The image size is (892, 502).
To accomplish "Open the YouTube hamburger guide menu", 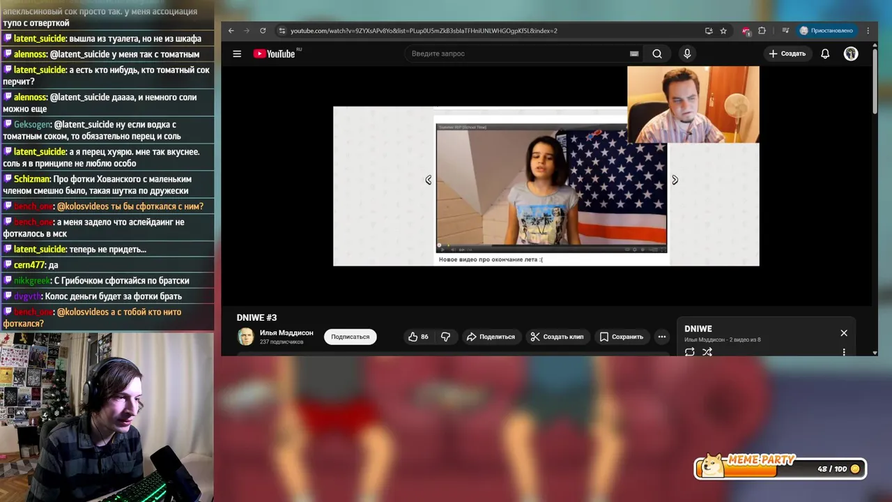I will pos(237,54).
